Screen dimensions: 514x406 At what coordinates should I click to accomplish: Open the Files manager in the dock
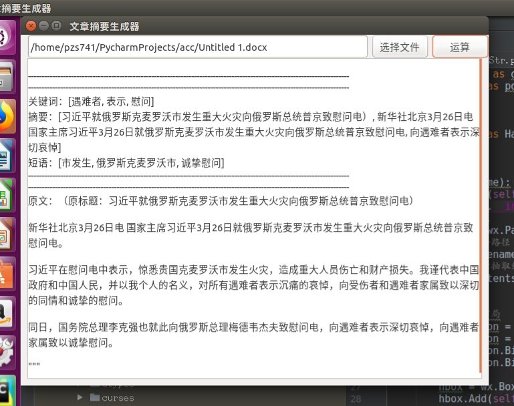pos(6,77)
